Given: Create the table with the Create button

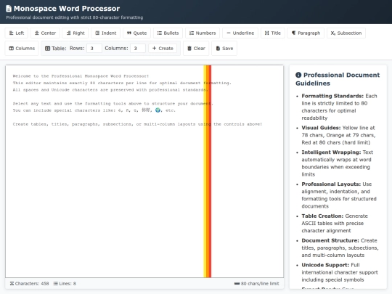Looking at the screenshot, I should tap(163, 48).
